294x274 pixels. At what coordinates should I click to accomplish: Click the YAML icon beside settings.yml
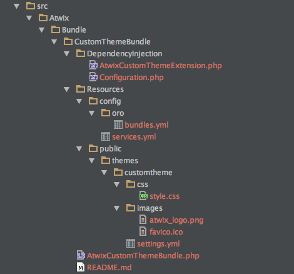point(131,243)
